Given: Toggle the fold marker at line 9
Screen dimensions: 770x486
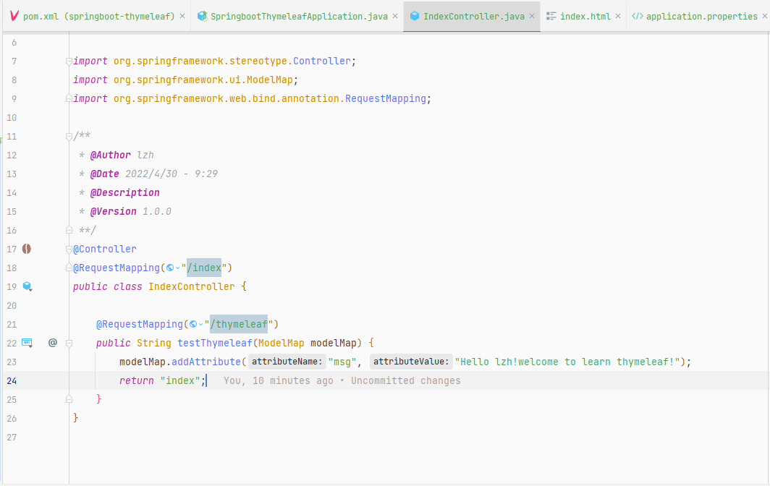Looking at the screenshot, I should 69,98.
